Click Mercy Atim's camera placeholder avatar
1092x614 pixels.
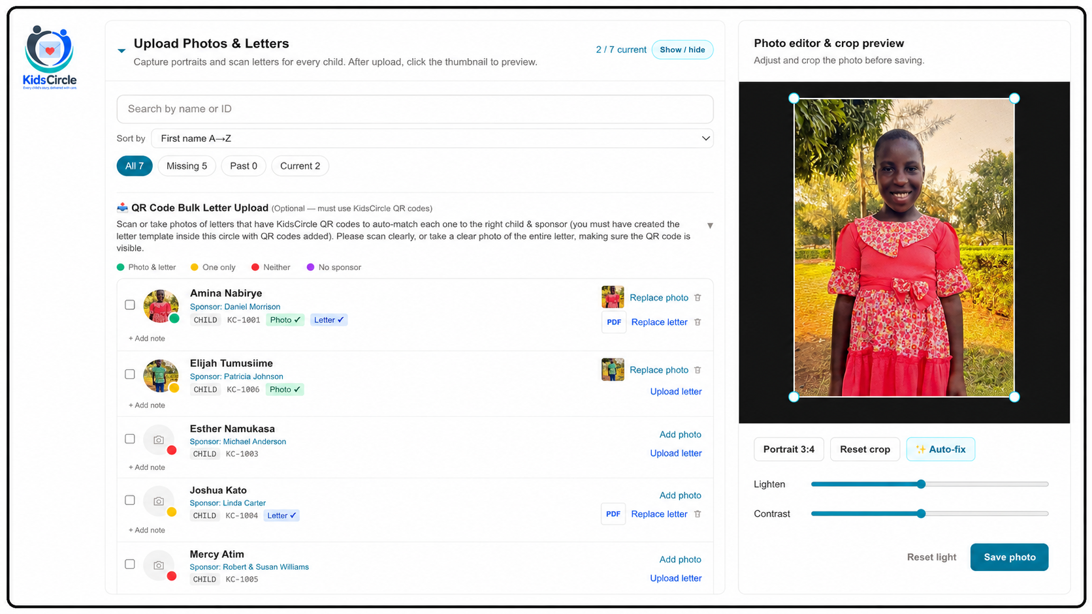point(159,566)
